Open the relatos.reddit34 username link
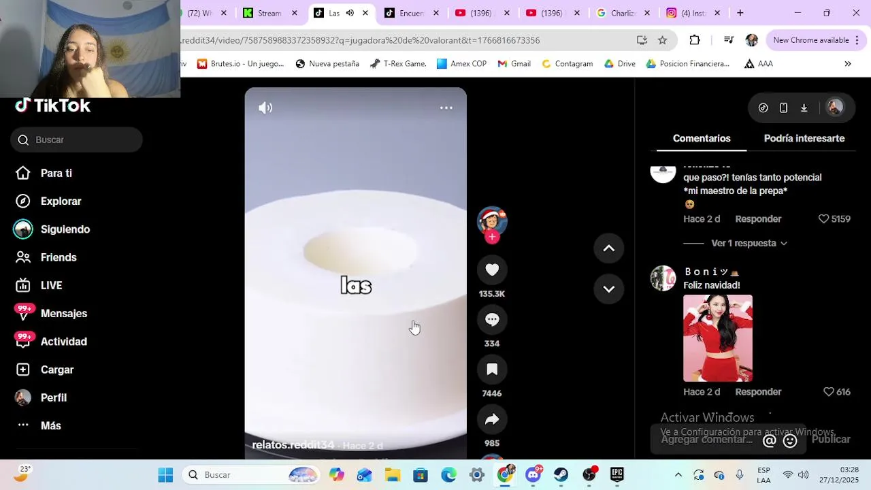The width and height of the screenshot is (871, 490). tap(293, 445)
